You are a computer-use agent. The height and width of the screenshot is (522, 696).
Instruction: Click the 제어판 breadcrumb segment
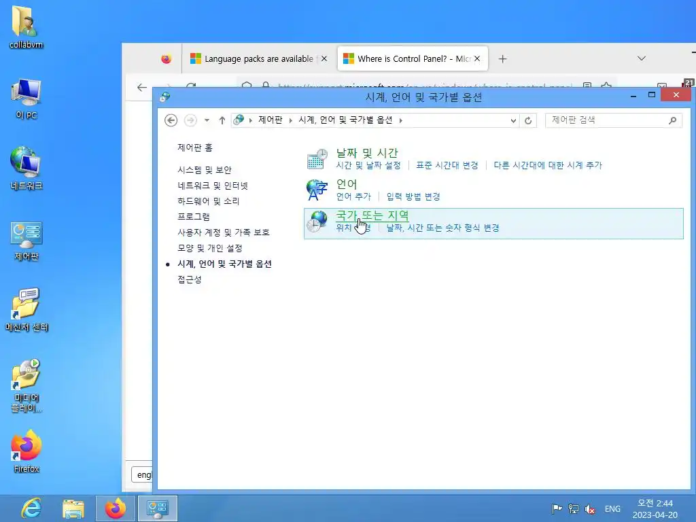pyautogui.click(x=271, y=120)
